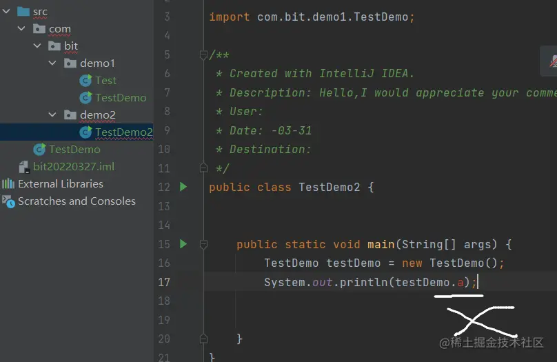
Task: Click the red field 'a' in println
Action: pos(460,283)
